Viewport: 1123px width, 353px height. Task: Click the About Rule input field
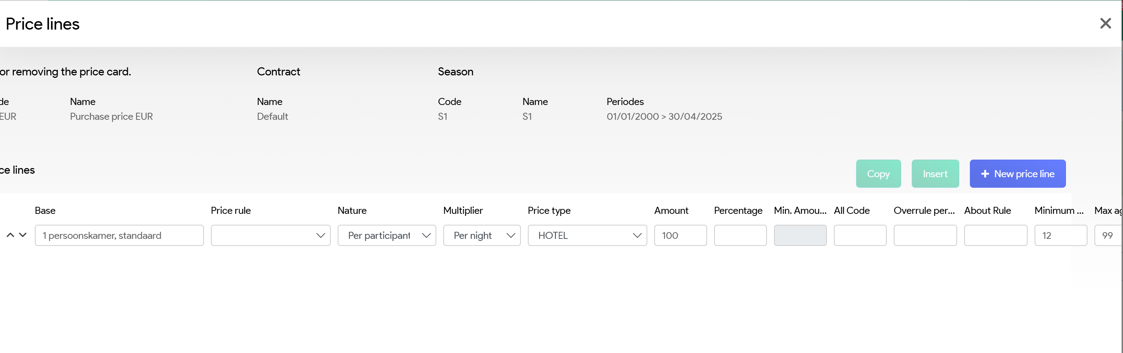point(995,236)
